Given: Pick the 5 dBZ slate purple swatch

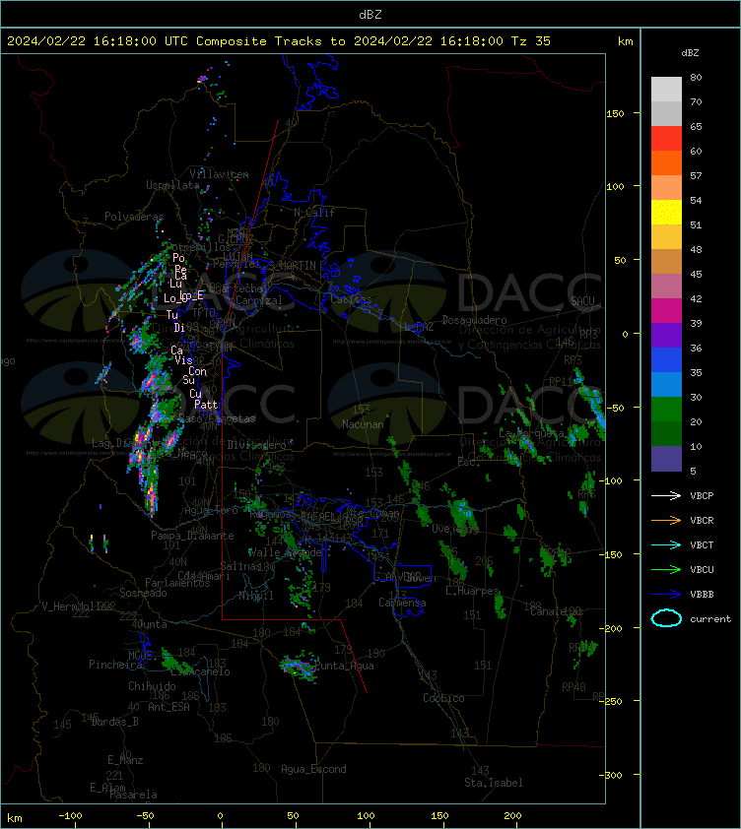Looking at the screenshot, I should click(666, 459).
